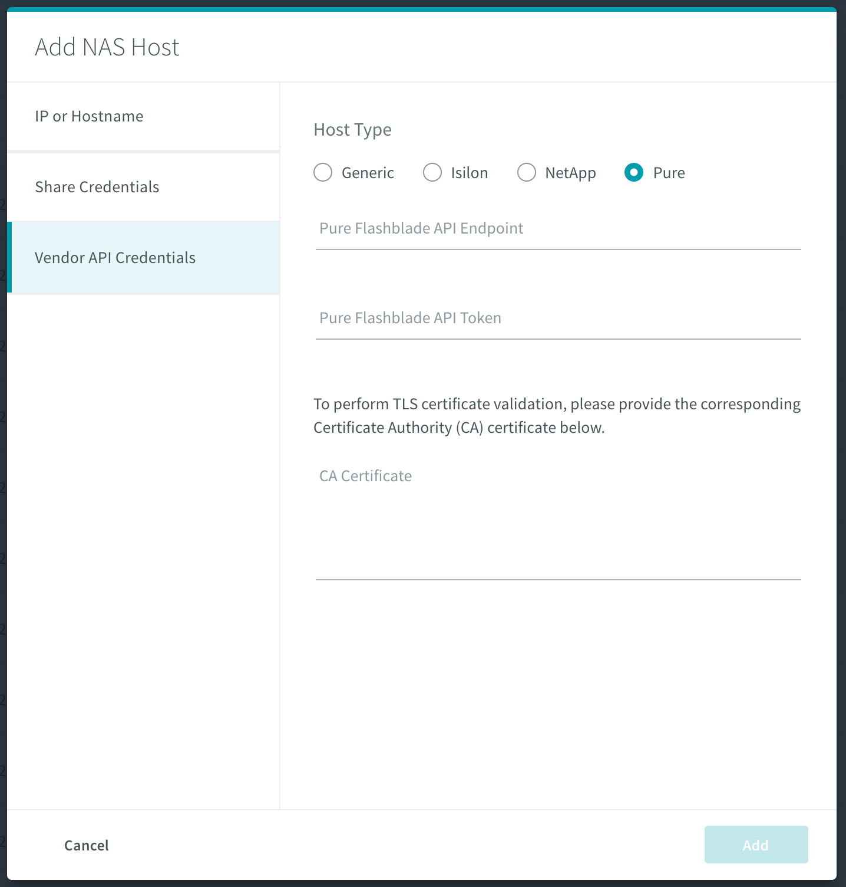Image resolution: width=846 pixels, height=887 pixels.
Task: Click the word Generic beside its radio
Action: (x=368, y=173)
